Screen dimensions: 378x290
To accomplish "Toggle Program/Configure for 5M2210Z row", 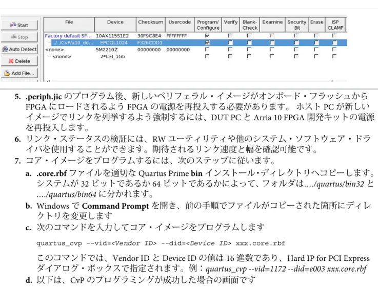I will coord(207,50).
